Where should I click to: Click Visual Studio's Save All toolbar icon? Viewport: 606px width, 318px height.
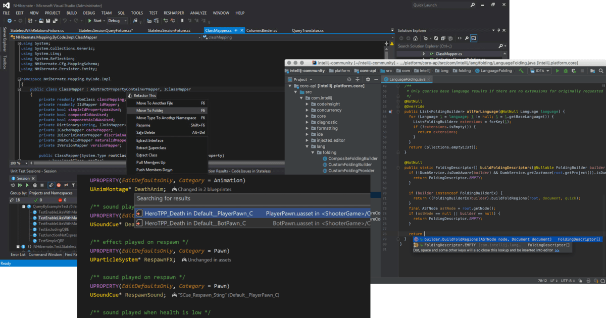(55, 21)
